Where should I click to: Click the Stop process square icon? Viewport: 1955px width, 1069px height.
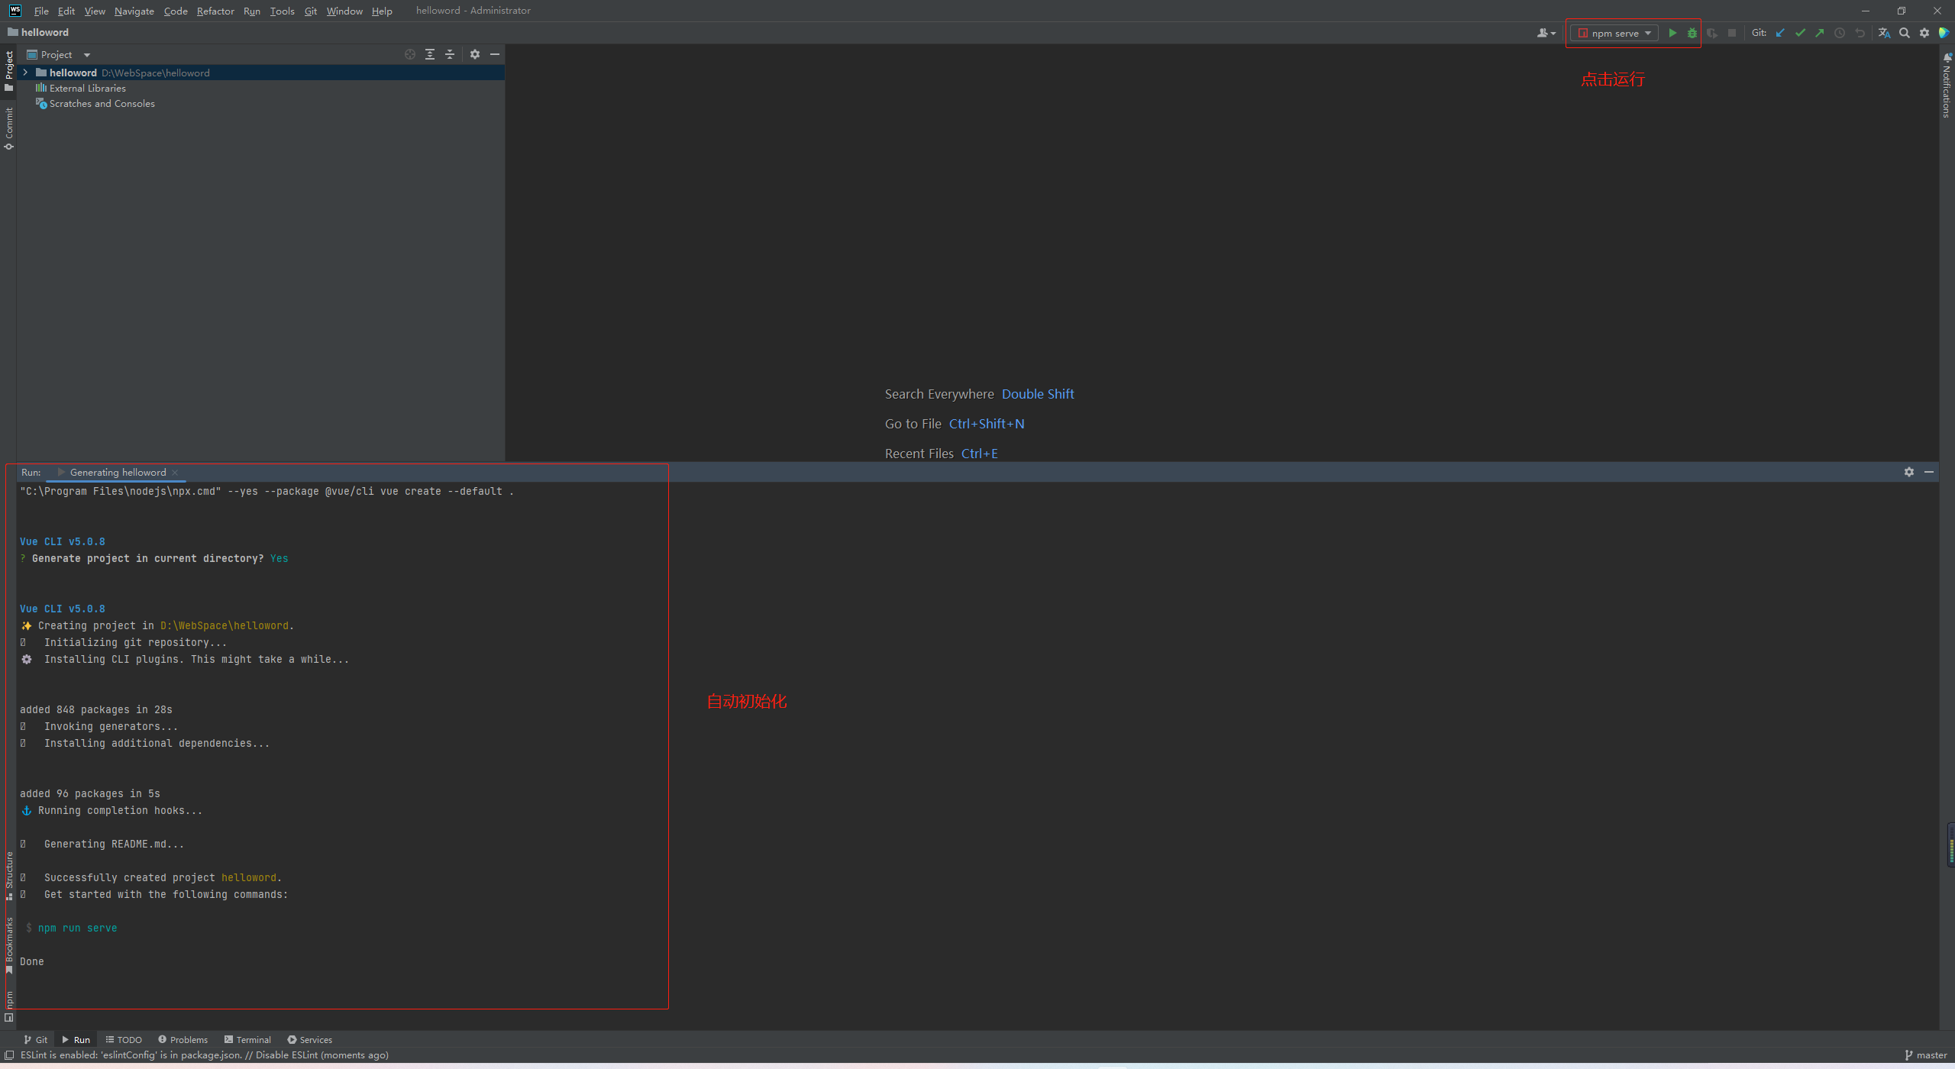coord(1732,33)
